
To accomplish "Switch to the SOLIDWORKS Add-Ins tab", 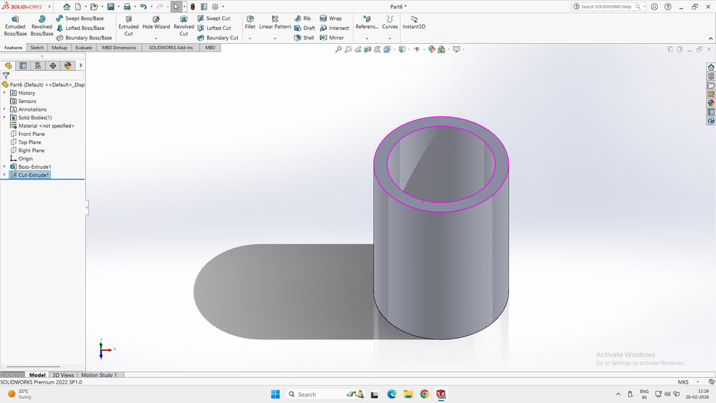I will [171, 47].
